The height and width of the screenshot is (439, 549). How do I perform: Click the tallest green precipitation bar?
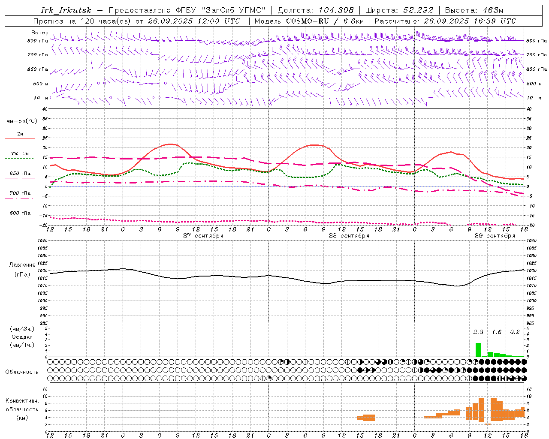(x=478, y=350)
